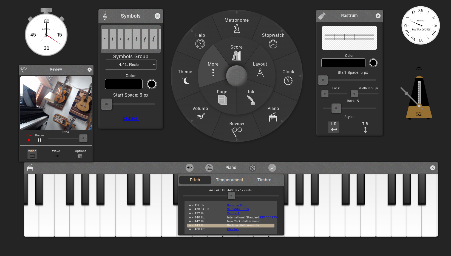Click the Baroque Pitch link
This screenshot has height=256, width=451.
coord(237,205)
